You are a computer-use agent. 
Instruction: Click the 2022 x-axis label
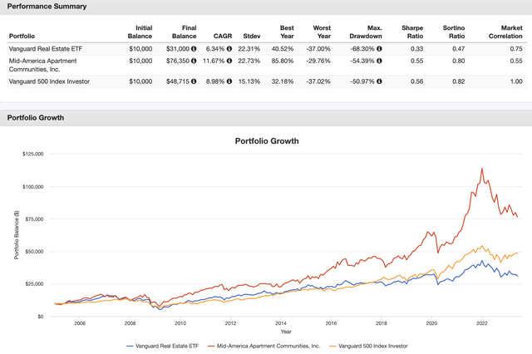coord(482,323)
